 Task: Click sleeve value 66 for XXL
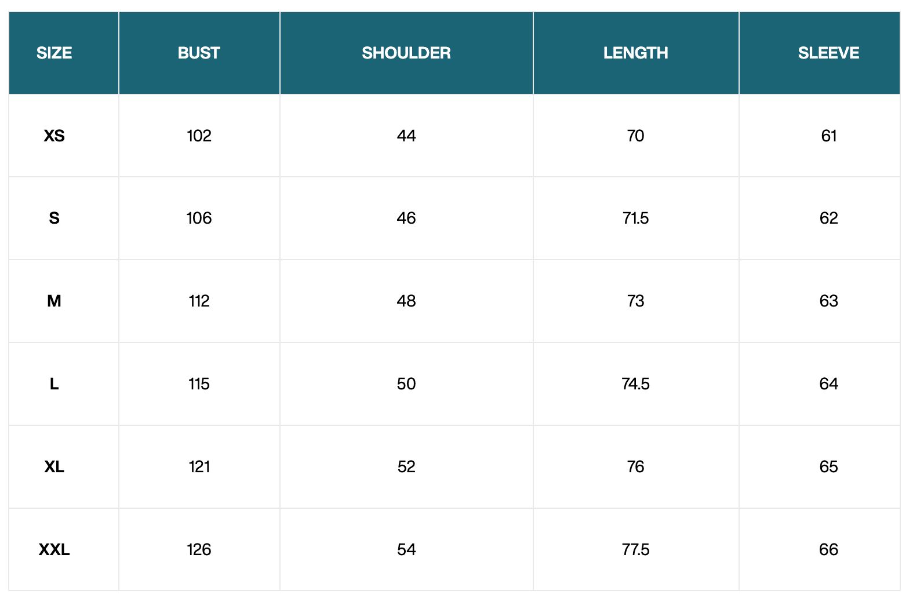coord(828,549)
